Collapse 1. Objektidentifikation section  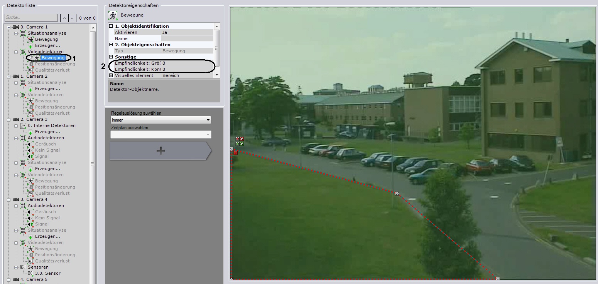tap(111, 26)
